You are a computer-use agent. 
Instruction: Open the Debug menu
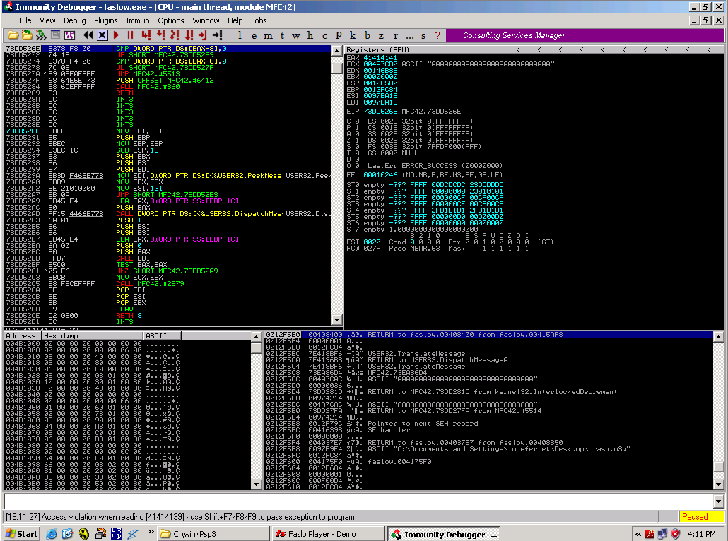(75, 20)
